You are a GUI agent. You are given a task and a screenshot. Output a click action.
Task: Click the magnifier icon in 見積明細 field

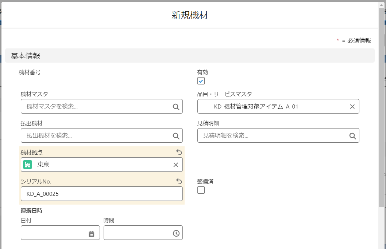pyautogui.click(x=352, y=136)
